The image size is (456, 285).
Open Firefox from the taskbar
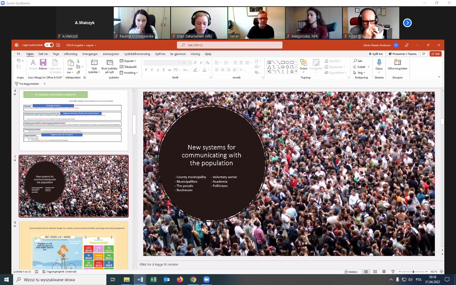(x=180, y=280)
